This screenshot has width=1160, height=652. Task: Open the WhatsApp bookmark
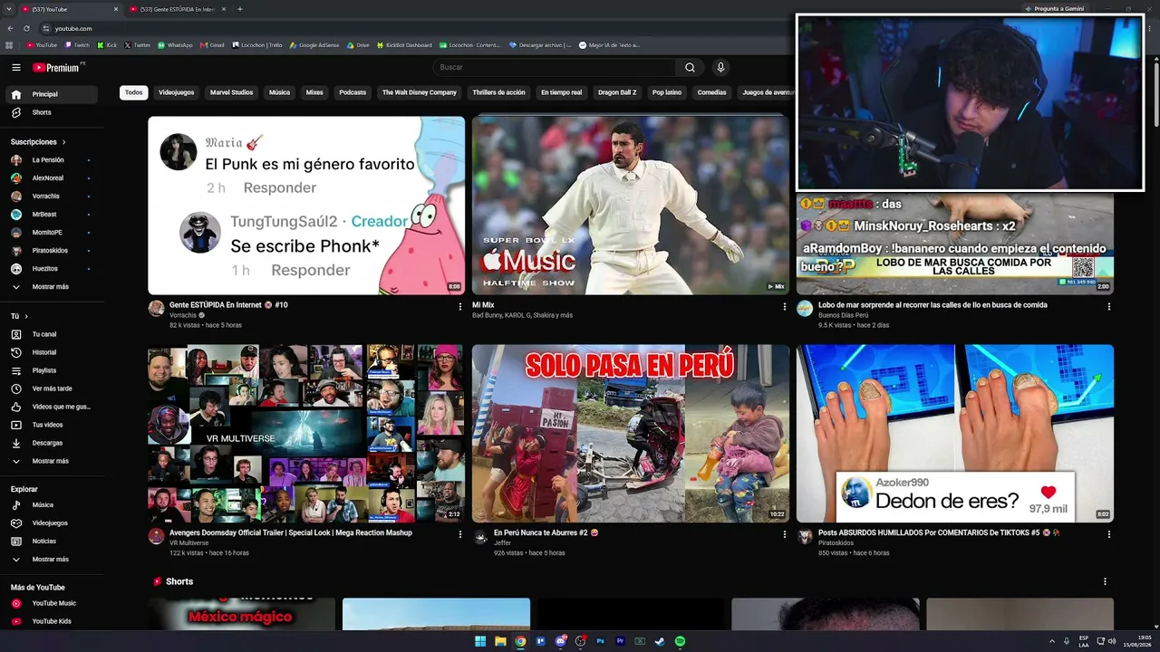pos(175,45)
